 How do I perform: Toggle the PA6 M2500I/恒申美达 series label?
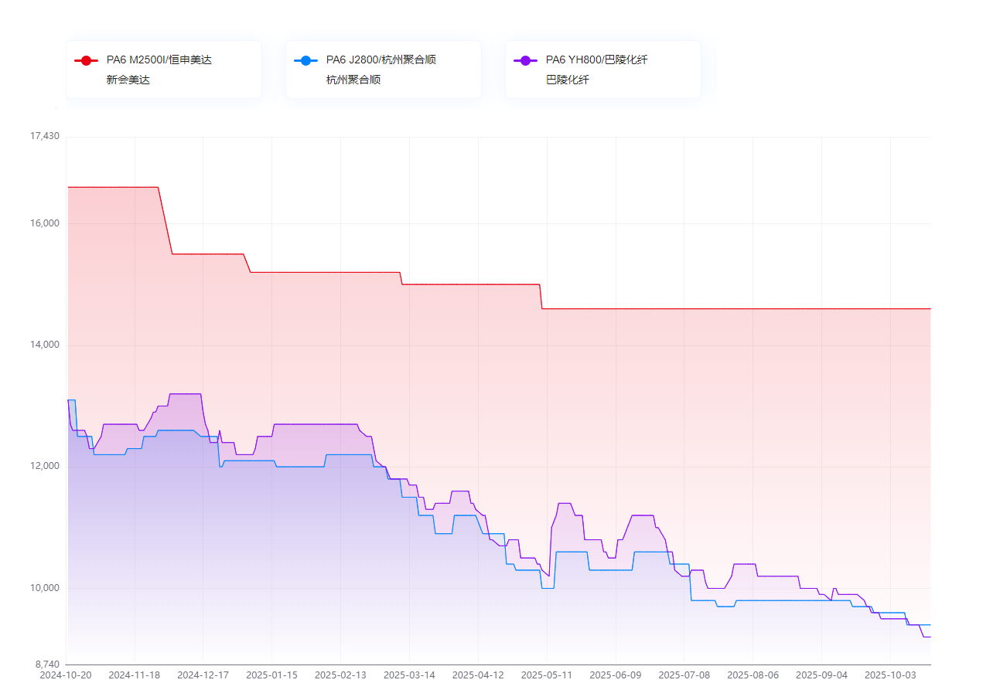(159, 60)
